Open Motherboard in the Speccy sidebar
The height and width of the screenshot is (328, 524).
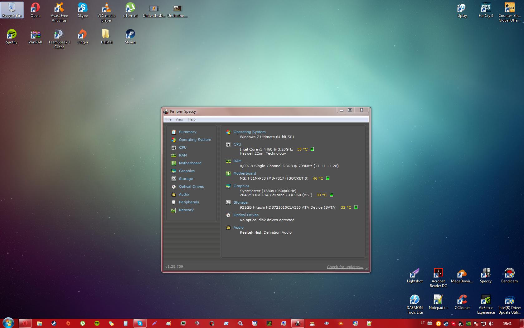click(x=190, y=163)
